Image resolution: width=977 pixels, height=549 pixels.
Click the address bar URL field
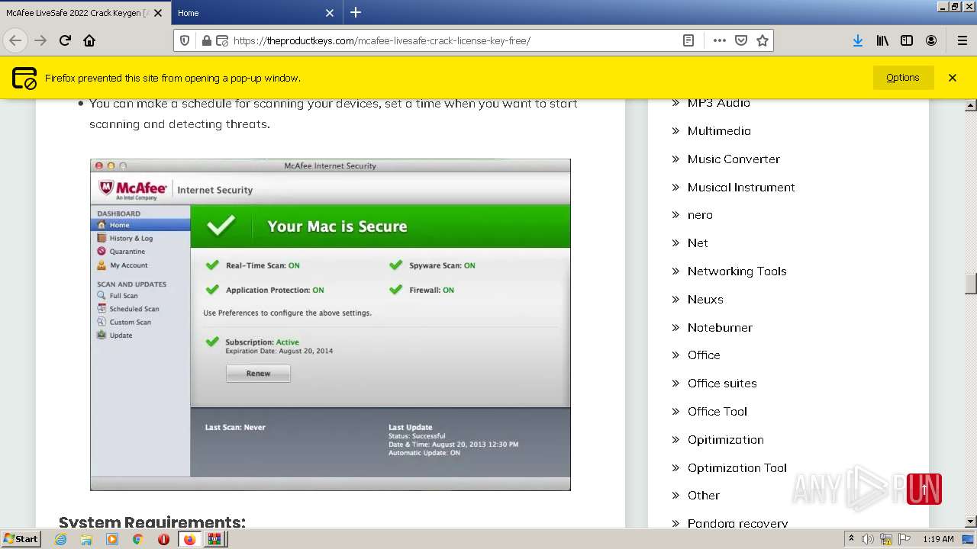coord(454,40)
